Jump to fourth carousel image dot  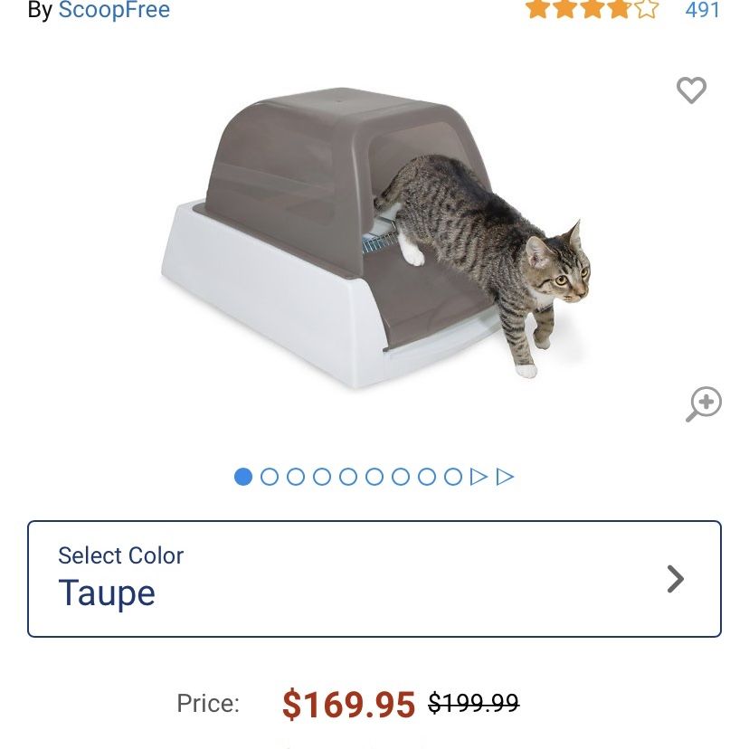[x=322, y=477]
